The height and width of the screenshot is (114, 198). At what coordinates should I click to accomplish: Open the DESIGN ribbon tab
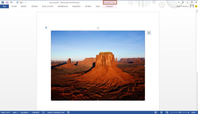point(34,6)
